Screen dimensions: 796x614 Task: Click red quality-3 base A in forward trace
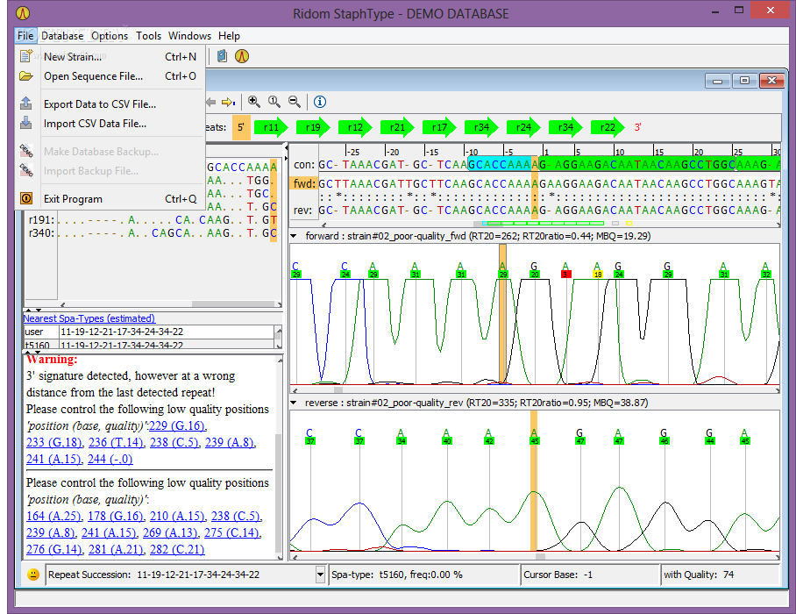coord(565,270)
